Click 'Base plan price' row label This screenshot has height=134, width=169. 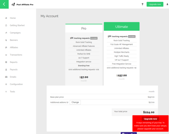[x=57, y=97]
